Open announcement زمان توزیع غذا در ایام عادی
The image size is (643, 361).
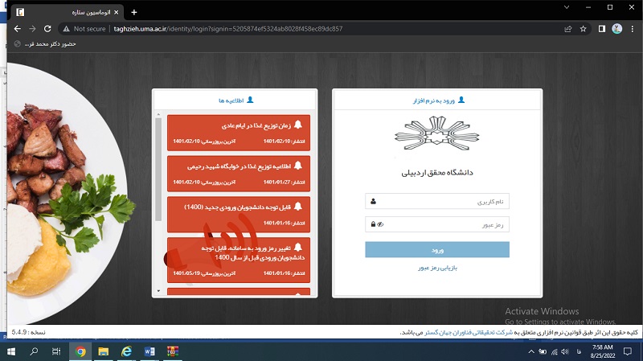(239, 133)
